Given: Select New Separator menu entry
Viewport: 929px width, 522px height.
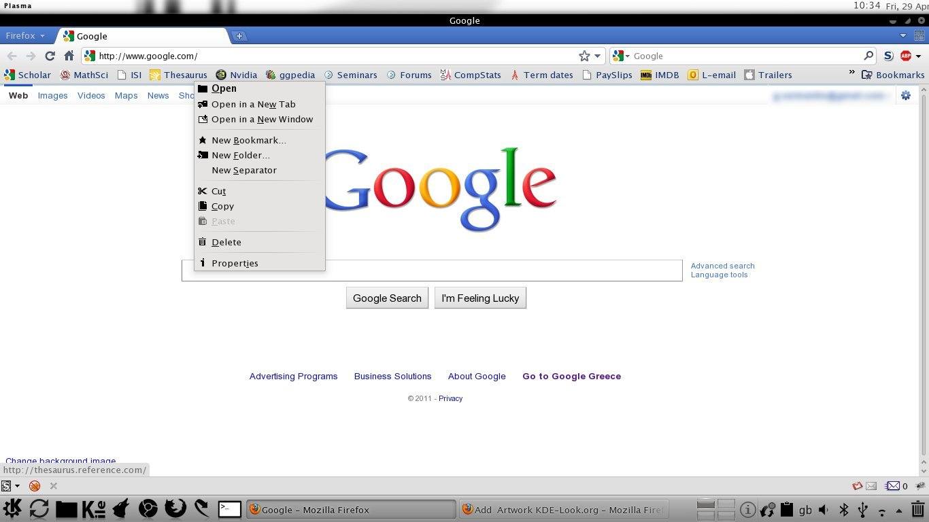Looking at the screenshot, I should 259,170.
